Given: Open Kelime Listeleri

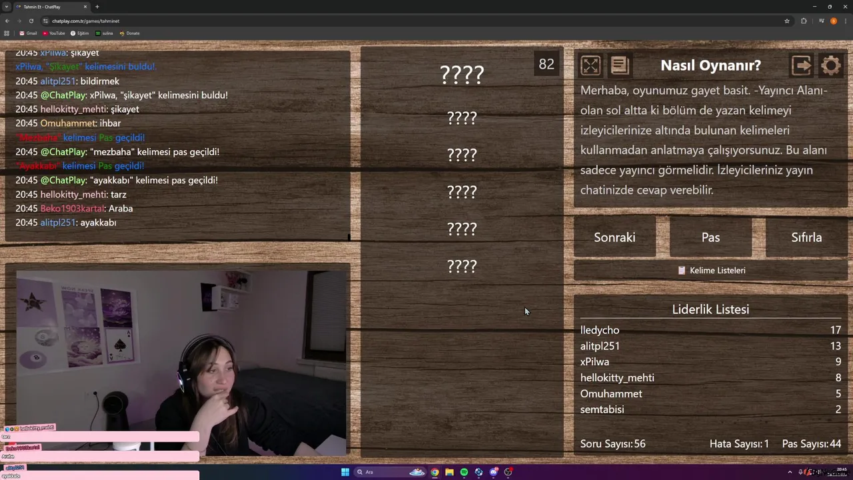Looking at the screenshot, I should [711, 271].
